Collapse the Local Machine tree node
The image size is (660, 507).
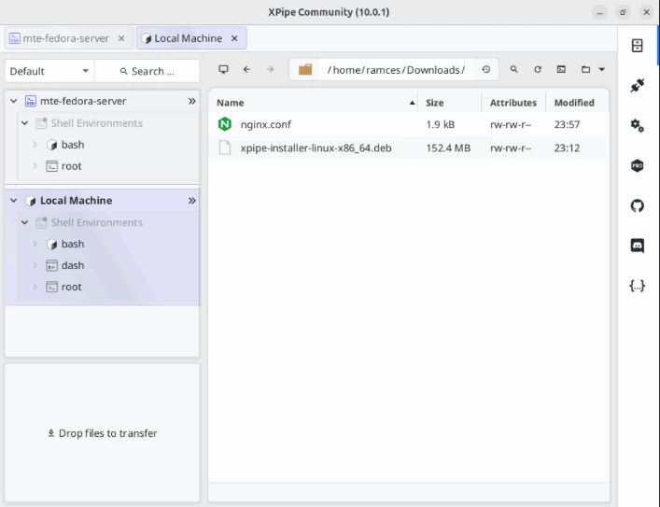click(13, 201)
